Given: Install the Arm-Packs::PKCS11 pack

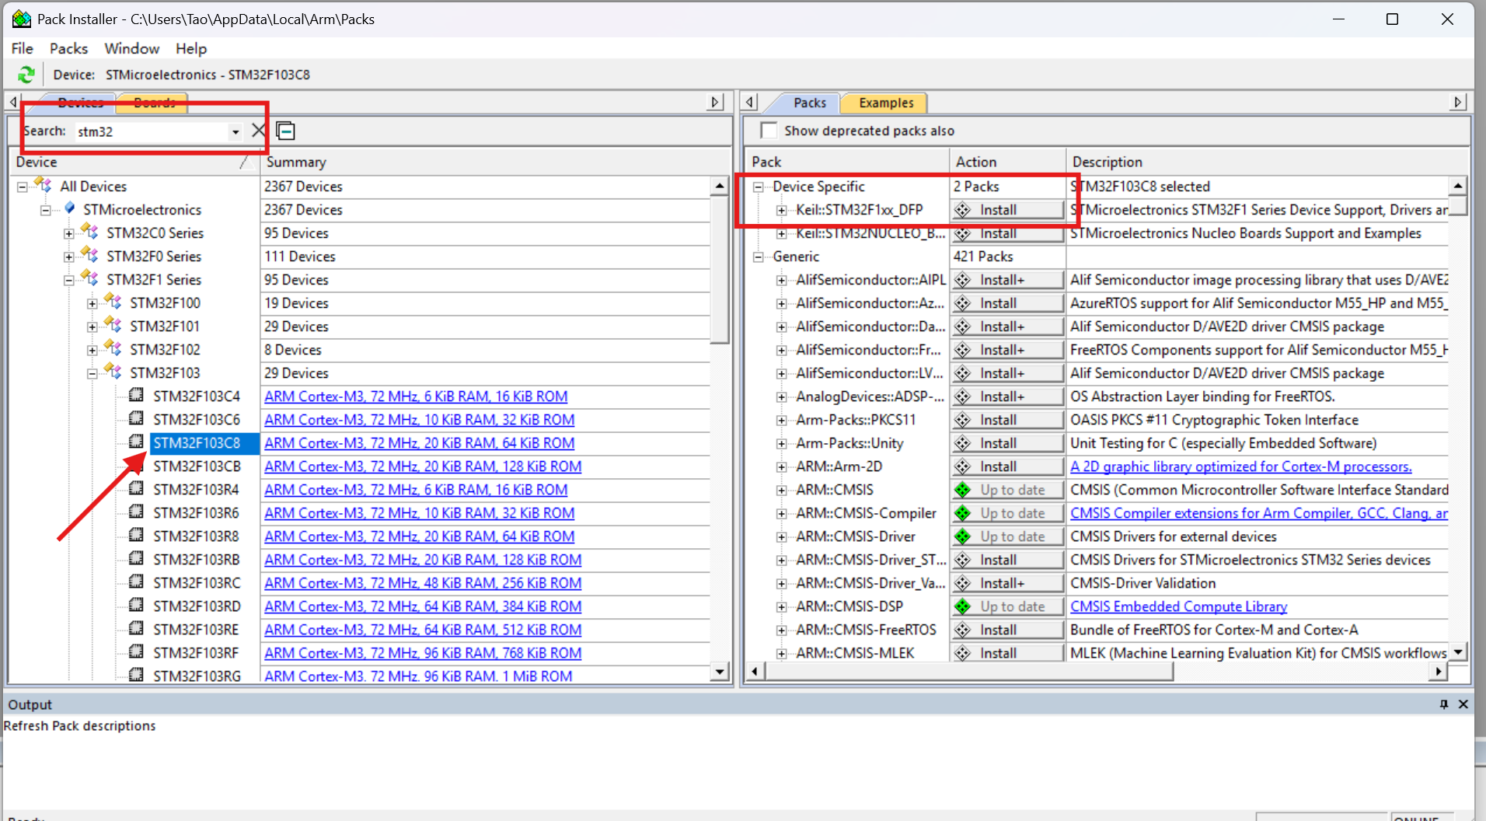Looking at the screenshot, I should click(x=1007, y=420).
